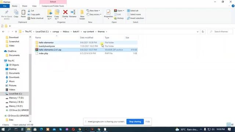
Task: Hide the screen sharing banner
Action: coord(148,121)
